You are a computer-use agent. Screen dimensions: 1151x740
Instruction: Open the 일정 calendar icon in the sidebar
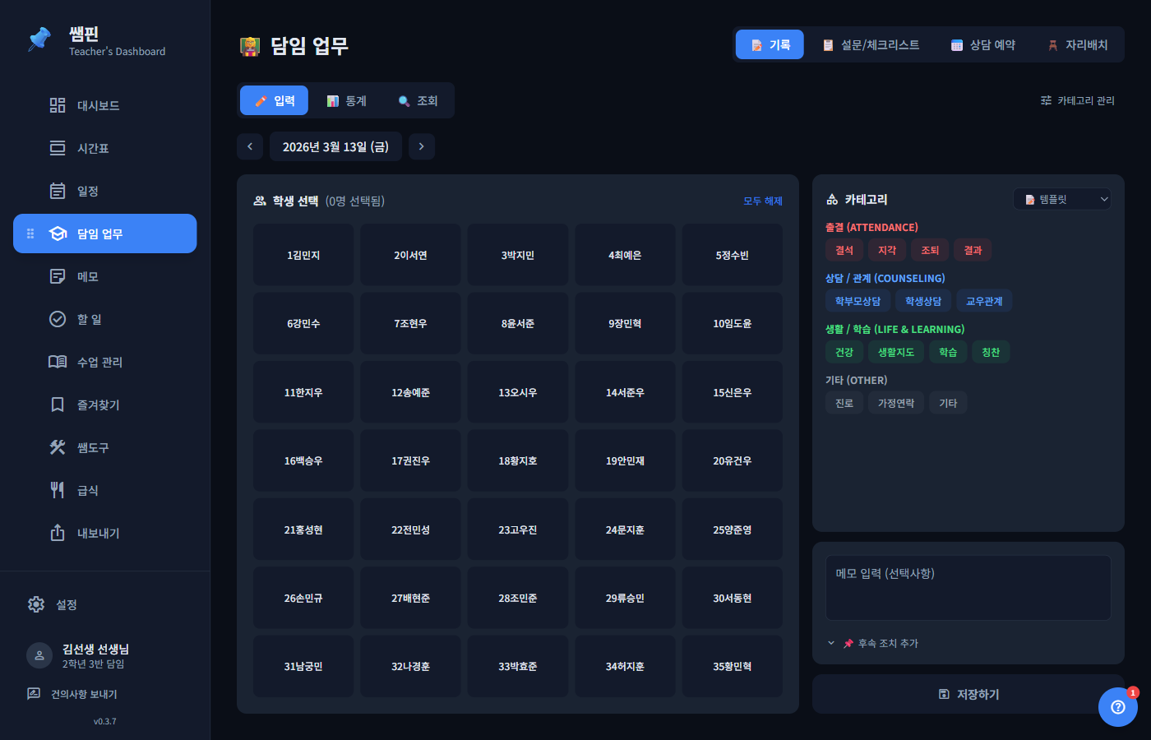point(58,191)
